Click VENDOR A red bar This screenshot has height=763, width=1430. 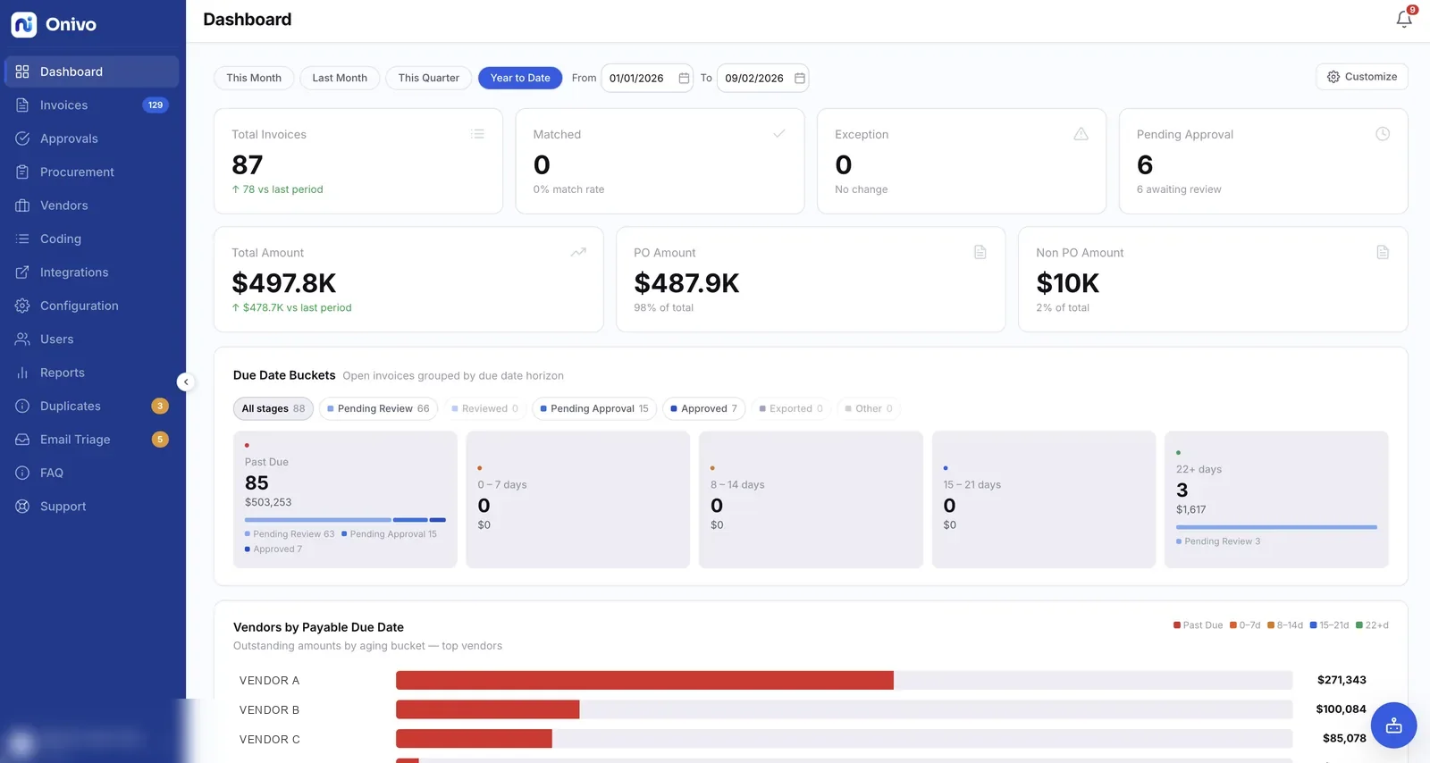pyautogui.click(x=644, y=680)
